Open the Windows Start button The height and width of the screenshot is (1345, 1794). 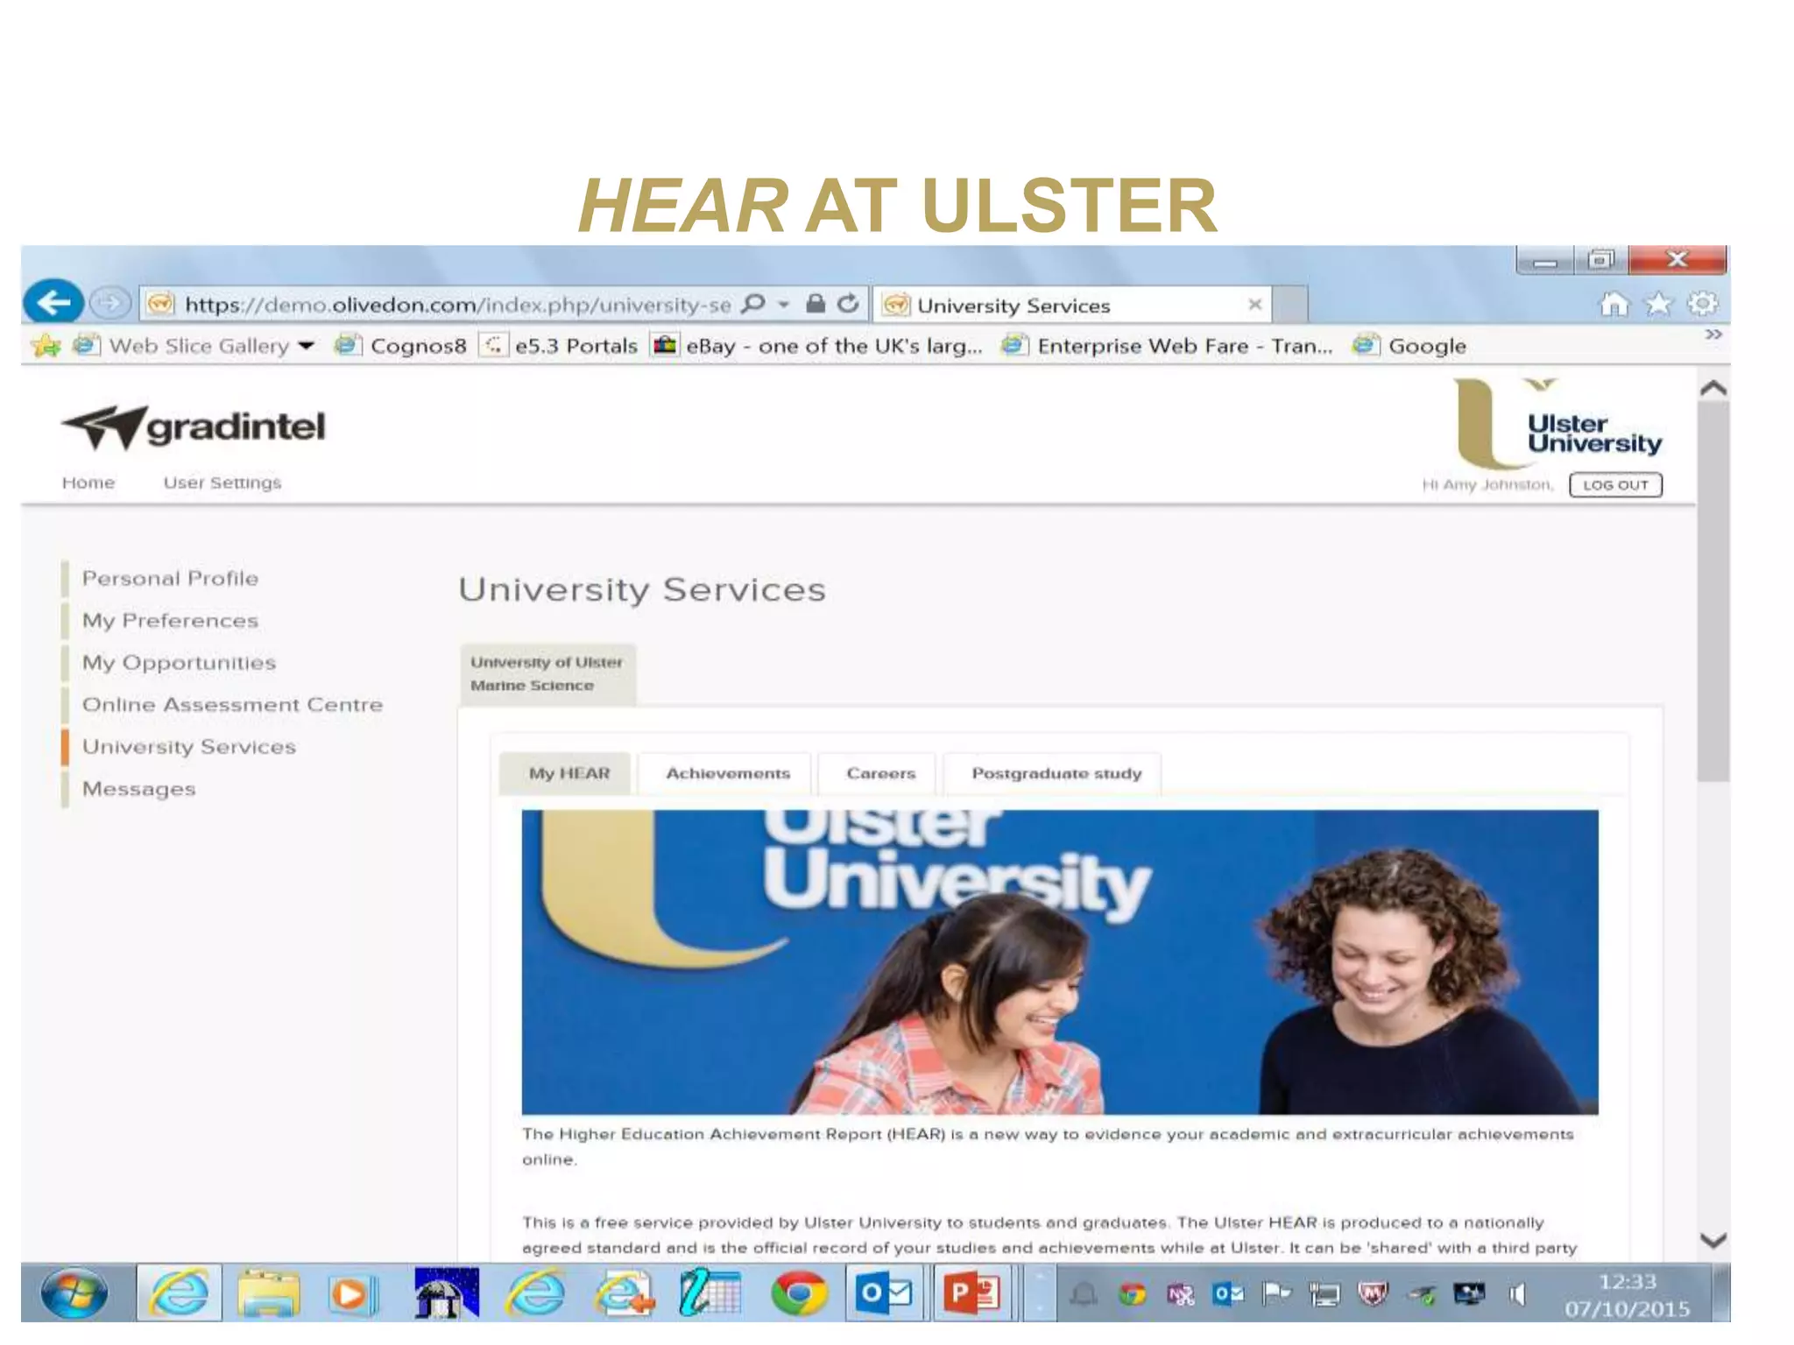point(74,1292)
